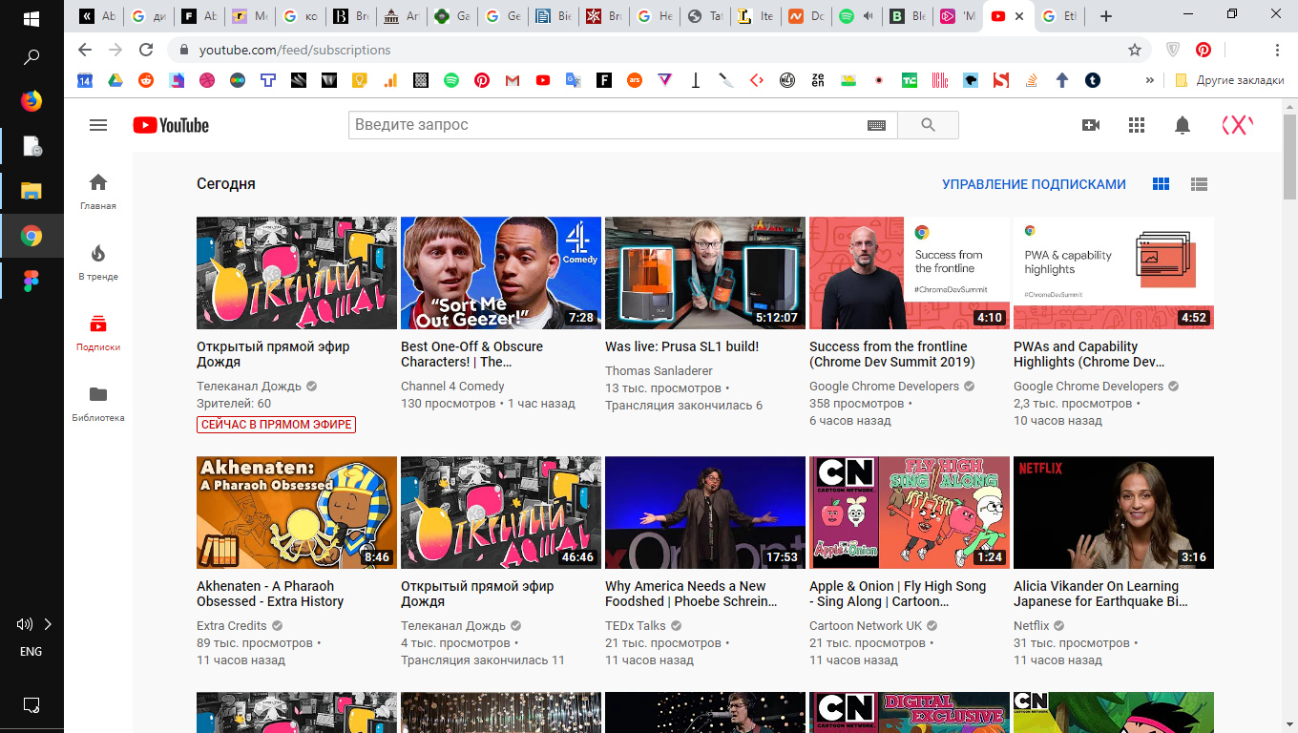Open the TechCrunch bookmark
1298x733 pixels.
[x=910, y=81]
